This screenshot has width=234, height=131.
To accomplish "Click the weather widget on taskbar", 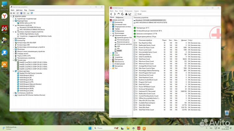I will [x=10, y=128].
